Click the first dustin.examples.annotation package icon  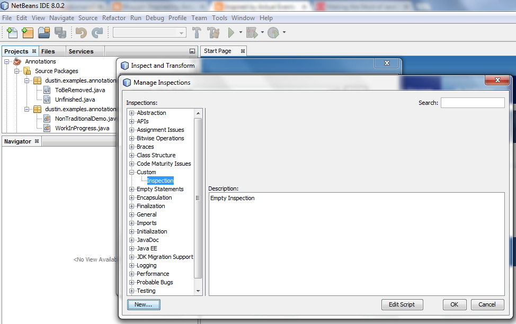38,80
